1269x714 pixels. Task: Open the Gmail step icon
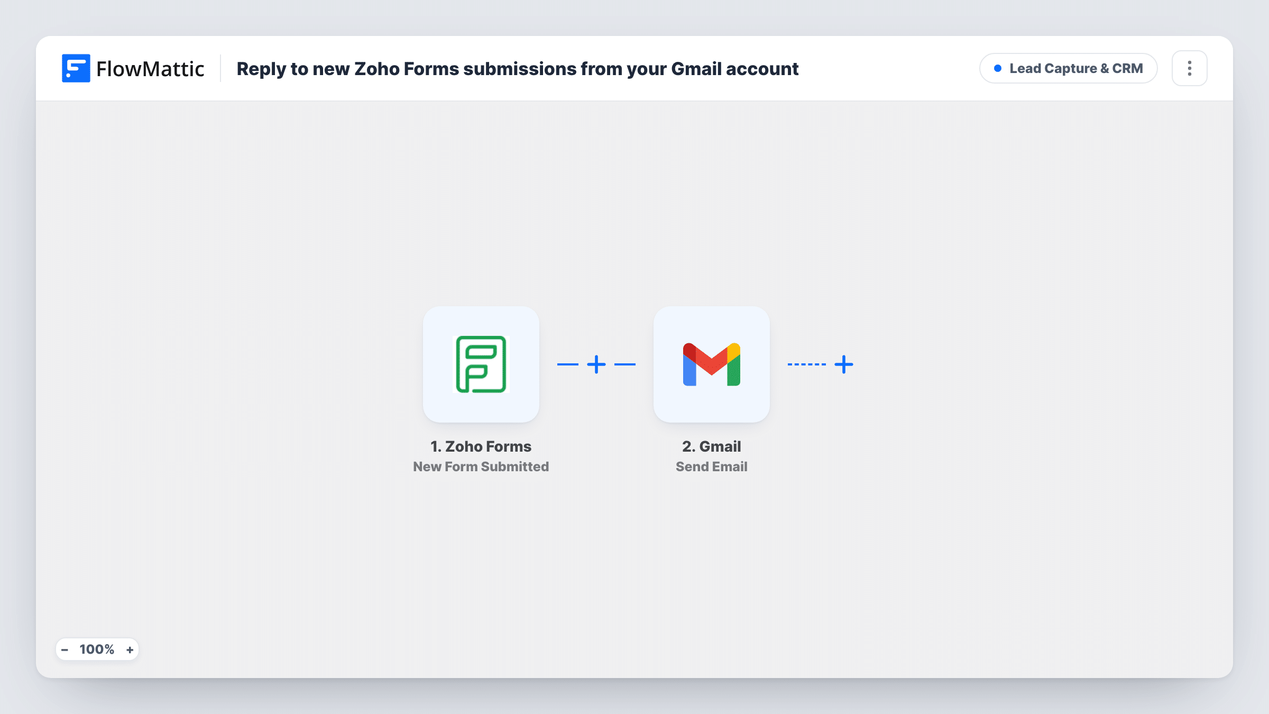712,364
